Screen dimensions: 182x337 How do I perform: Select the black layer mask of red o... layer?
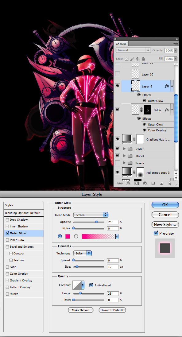(148, 110)
